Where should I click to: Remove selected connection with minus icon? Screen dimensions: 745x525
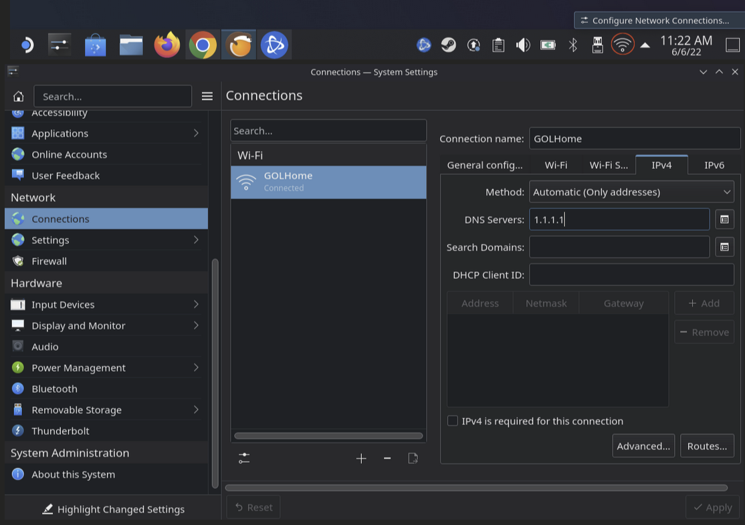[x=387, y=458]
